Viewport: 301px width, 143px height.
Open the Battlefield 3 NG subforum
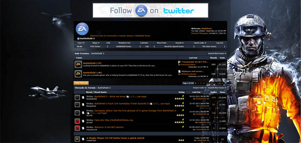tap(93, 73)
